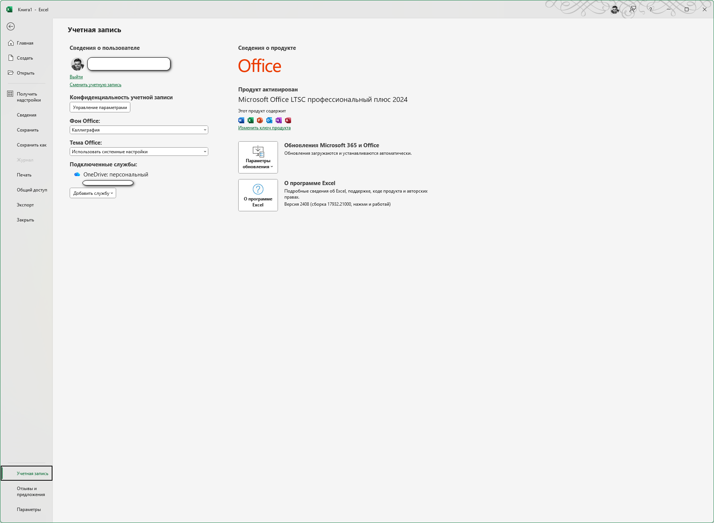
Task: Expand Параметры обновления options
Action: (258, 157)
